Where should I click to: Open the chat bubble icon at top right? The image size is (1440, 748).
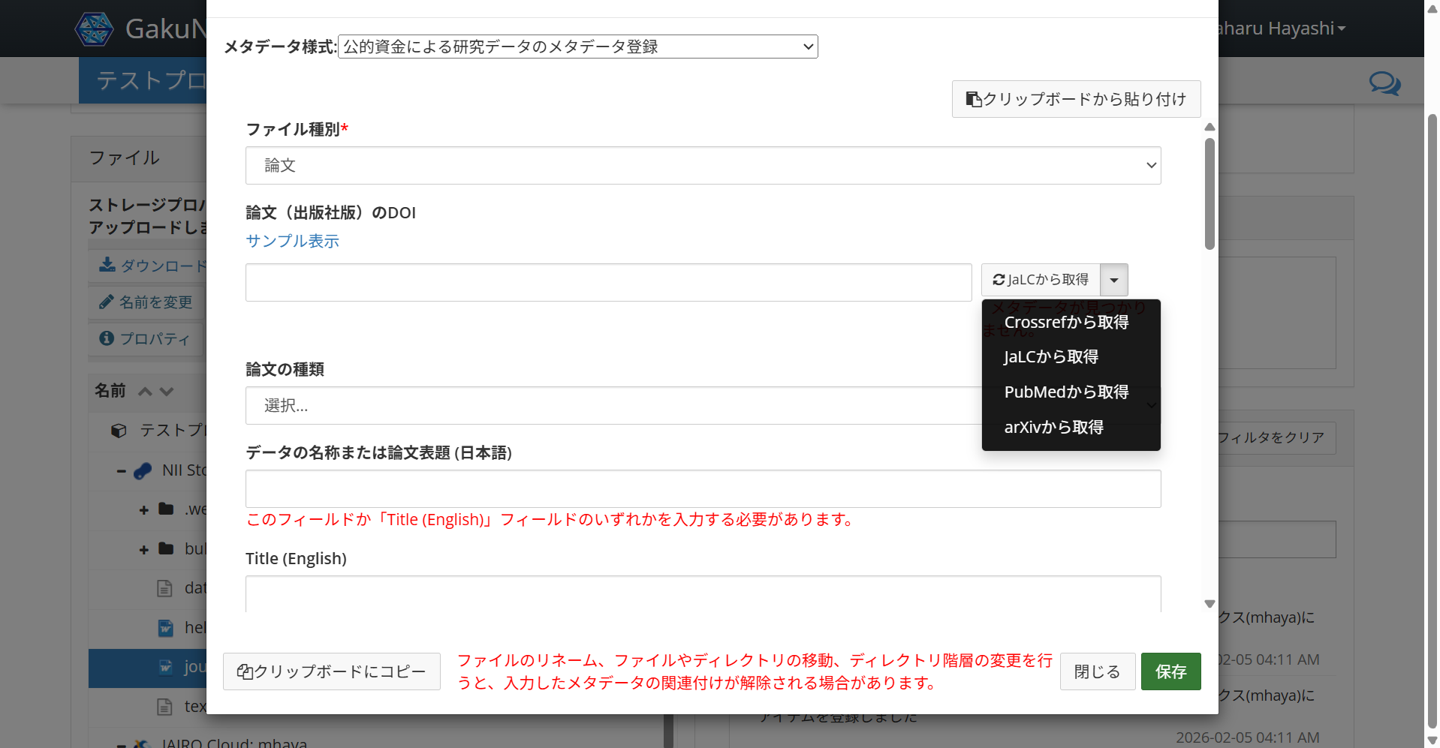click(x=1384, y=83)
